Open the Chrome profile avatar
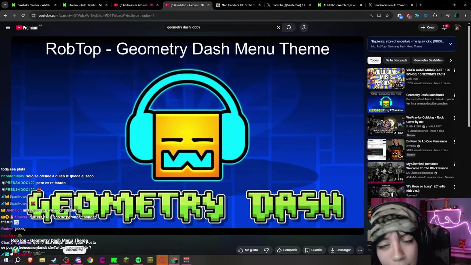 (x=457, y=15)
